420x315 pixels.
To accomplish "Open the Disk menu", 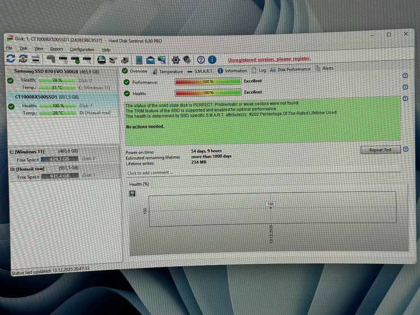I will coord(23,48).
